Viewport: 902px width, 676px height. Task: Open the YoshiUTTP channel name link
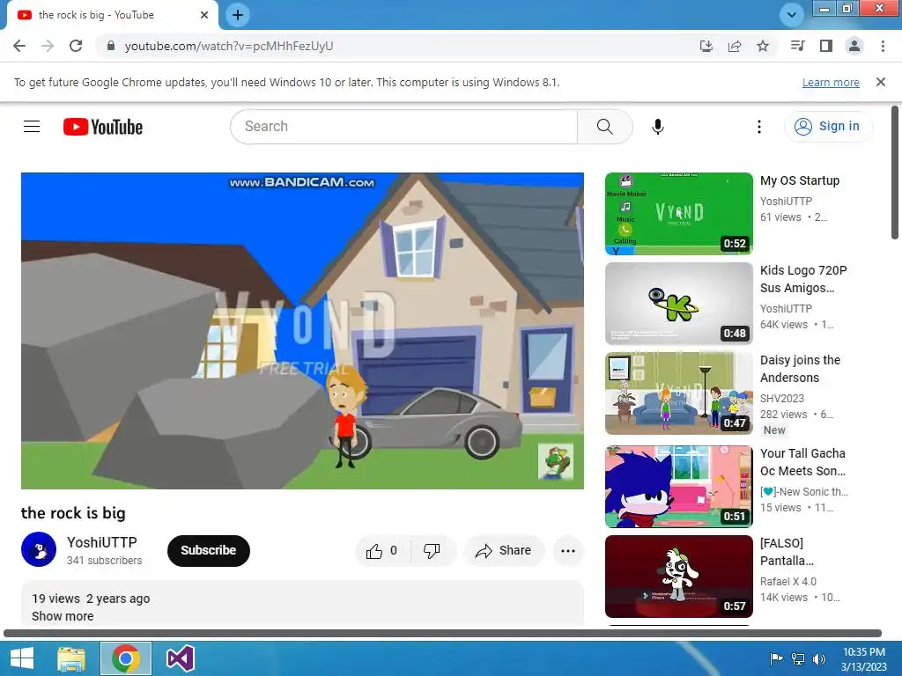point(102,542)
